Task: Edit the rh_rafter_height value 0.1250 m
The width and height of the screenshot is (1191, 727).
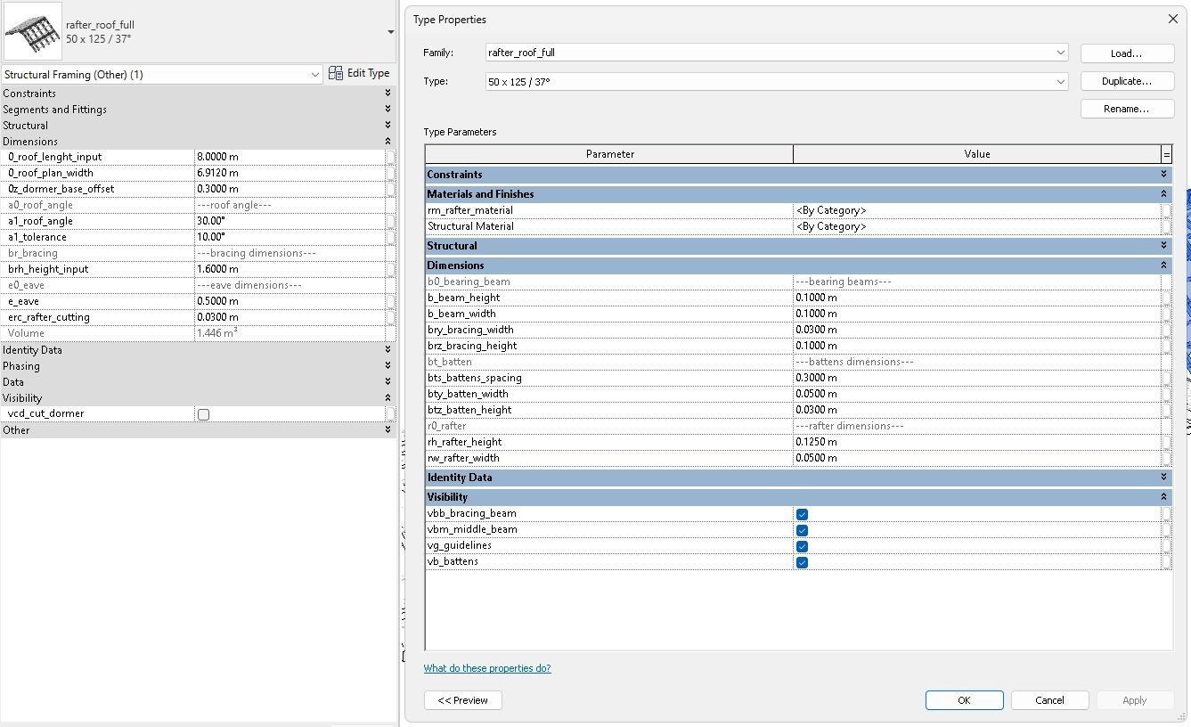Action: tap(976, 442)
